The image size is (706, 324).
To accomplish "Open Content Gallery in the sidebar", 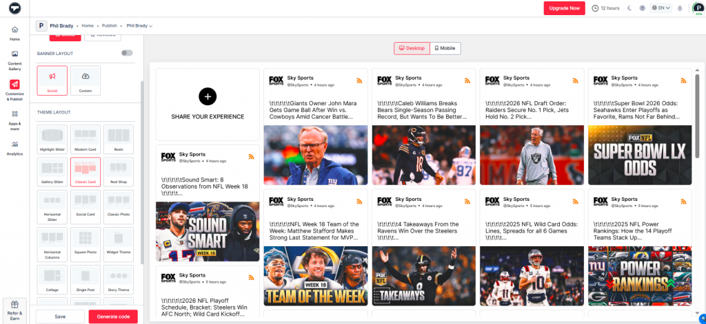I will click(15, 61).
